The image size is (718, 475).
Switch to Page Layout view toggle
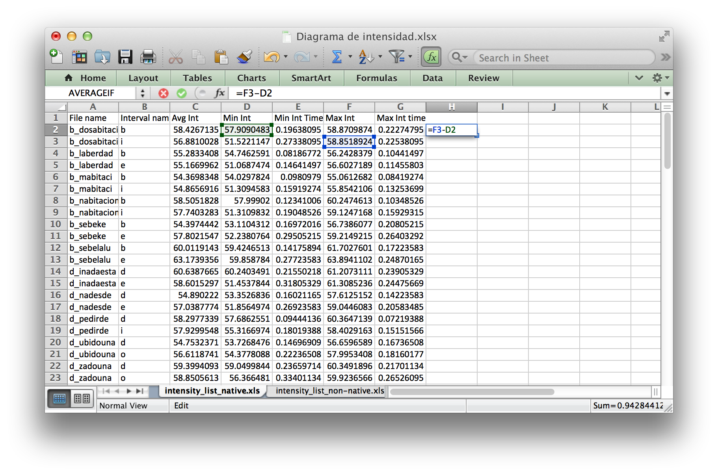(82, 399)
